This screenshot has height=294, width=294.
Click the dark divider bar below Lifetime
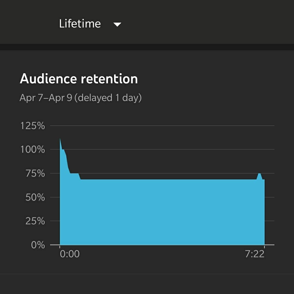(x=147, y=47)
